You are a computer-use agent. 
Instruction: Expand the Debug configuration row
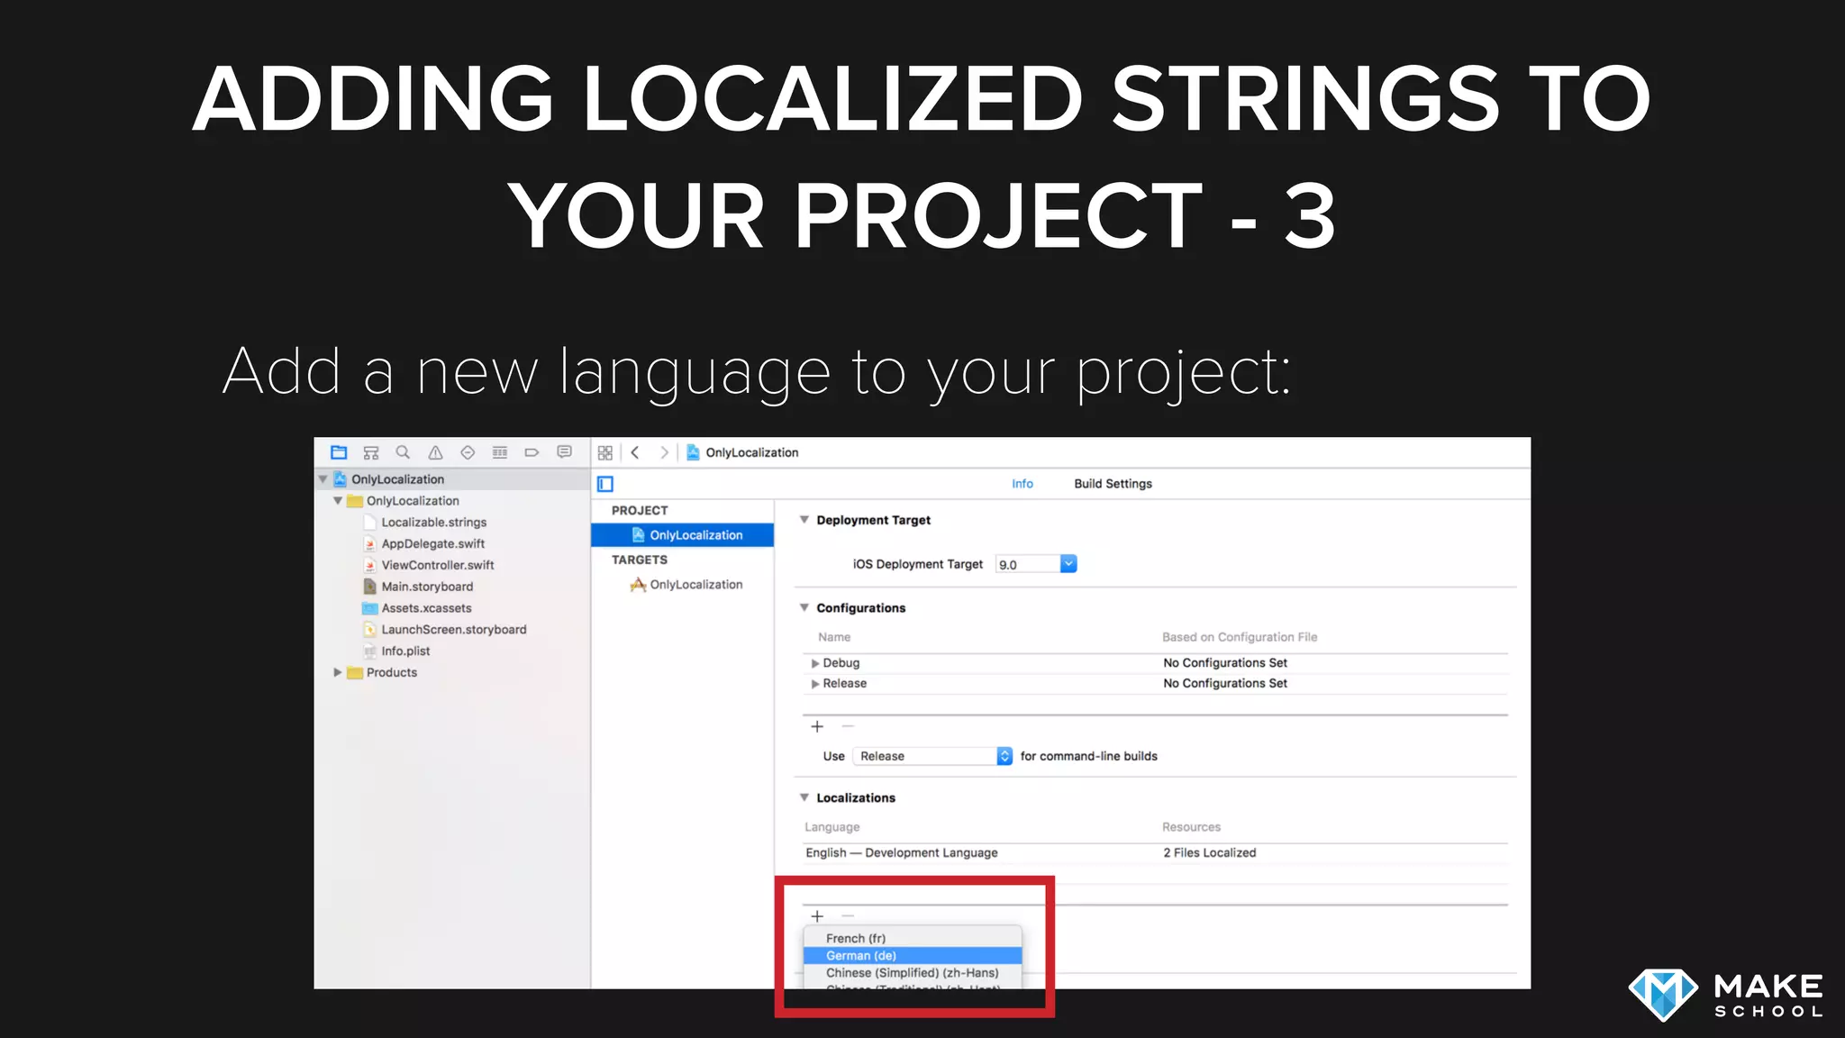click(x=815, y=663)
